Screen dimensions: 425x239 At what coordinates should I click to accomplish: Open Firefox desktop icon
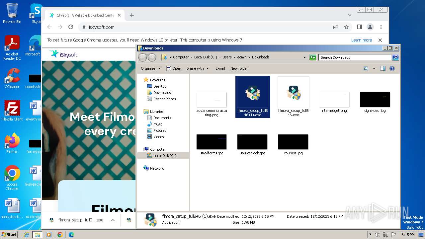point(12,143)
